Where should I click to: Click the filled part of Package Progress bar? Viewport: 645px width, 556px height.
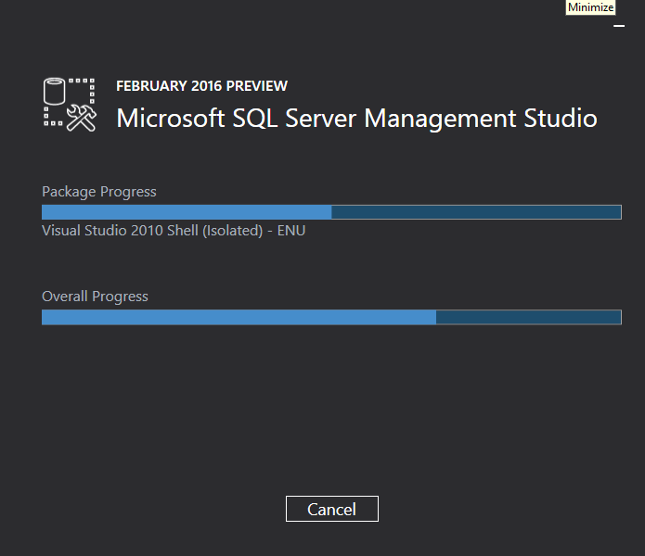click(x=186, y=212)
